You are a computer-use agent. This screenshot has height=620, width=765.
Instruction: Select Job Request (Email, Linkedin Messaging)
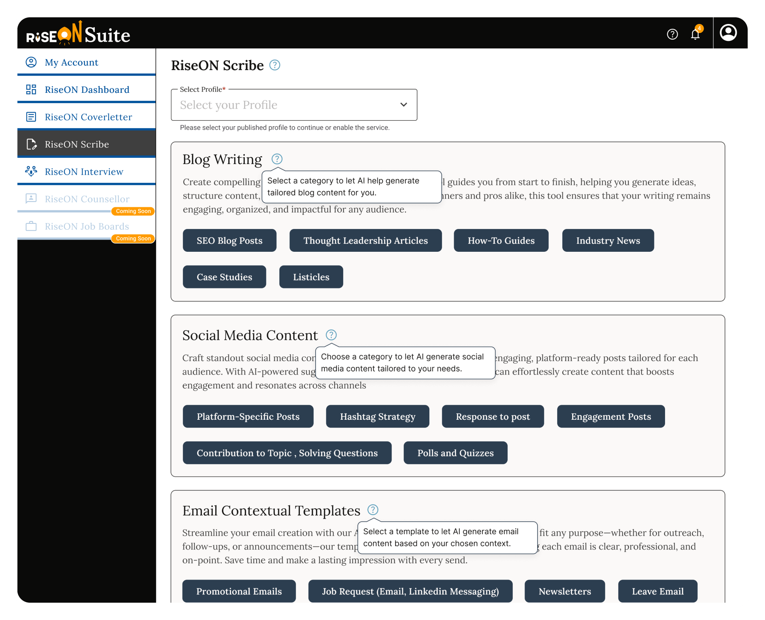pyautogui.click(x=410, y=591)
